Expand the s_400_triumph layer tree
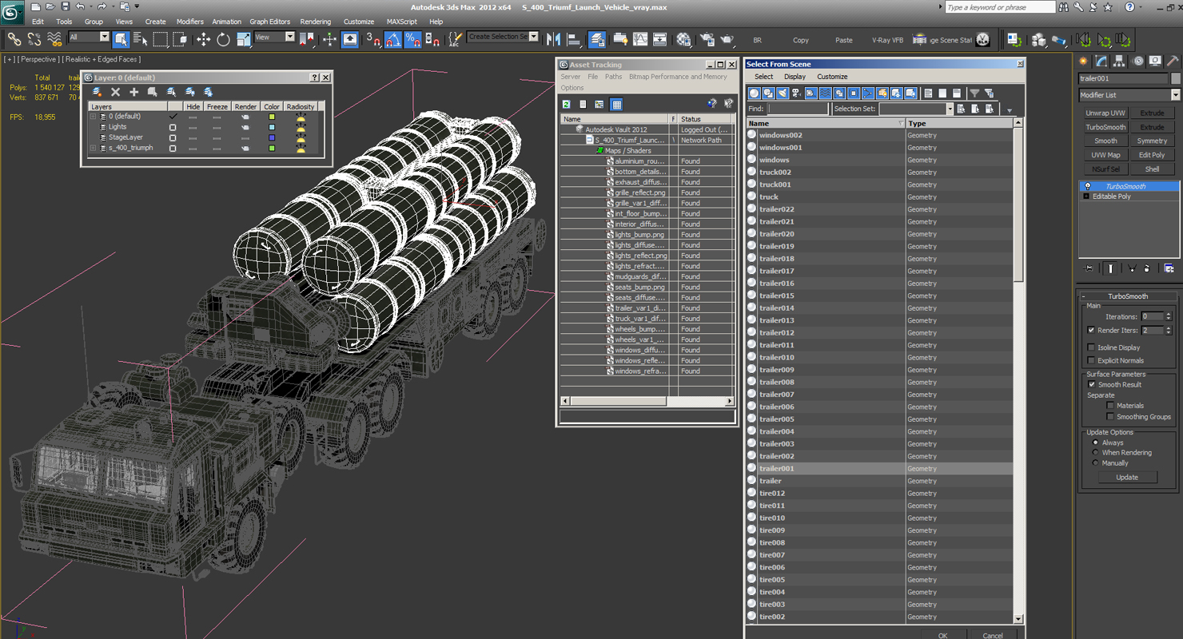Image resolution: width=1183 pixels, height=639 pixels. coord(93,148)
